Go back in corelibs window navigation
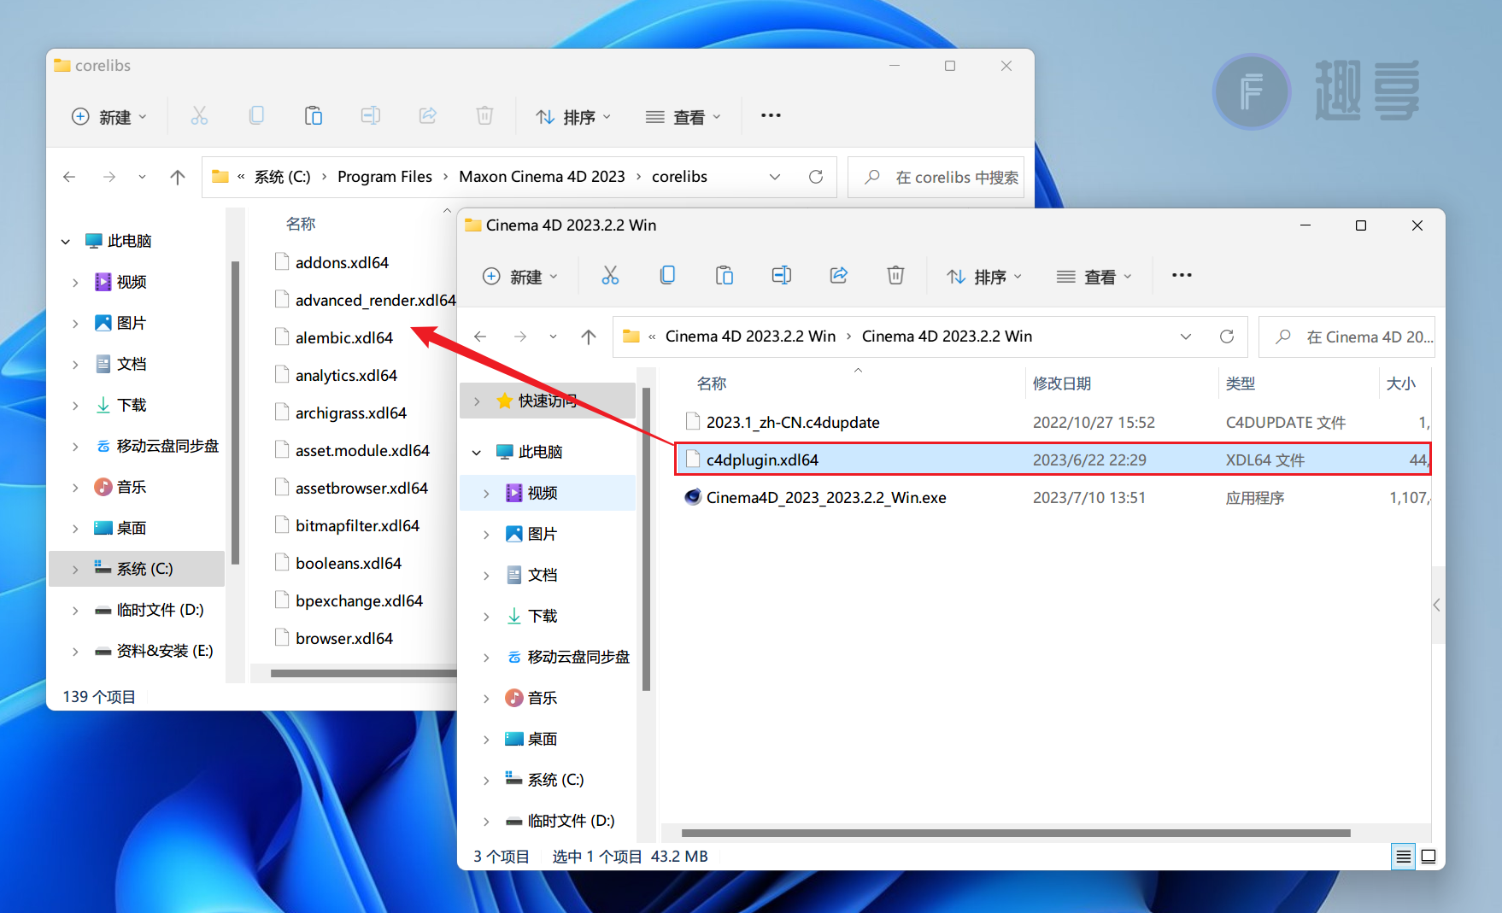Screen dimensions: 1502x913 69,177
